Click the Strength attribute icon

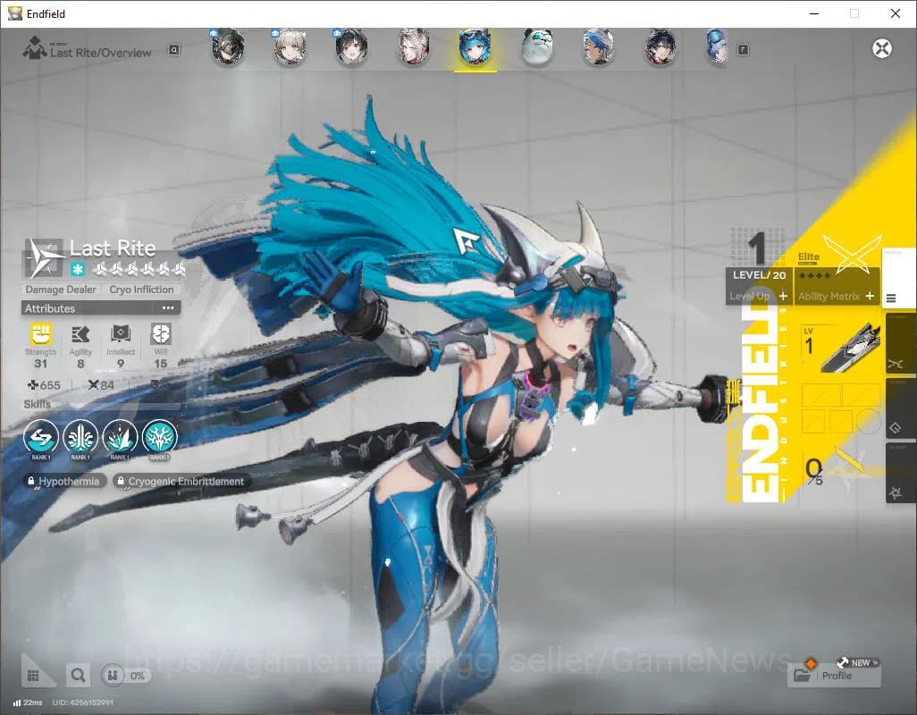pyautogui.click(x=40, y=335)
